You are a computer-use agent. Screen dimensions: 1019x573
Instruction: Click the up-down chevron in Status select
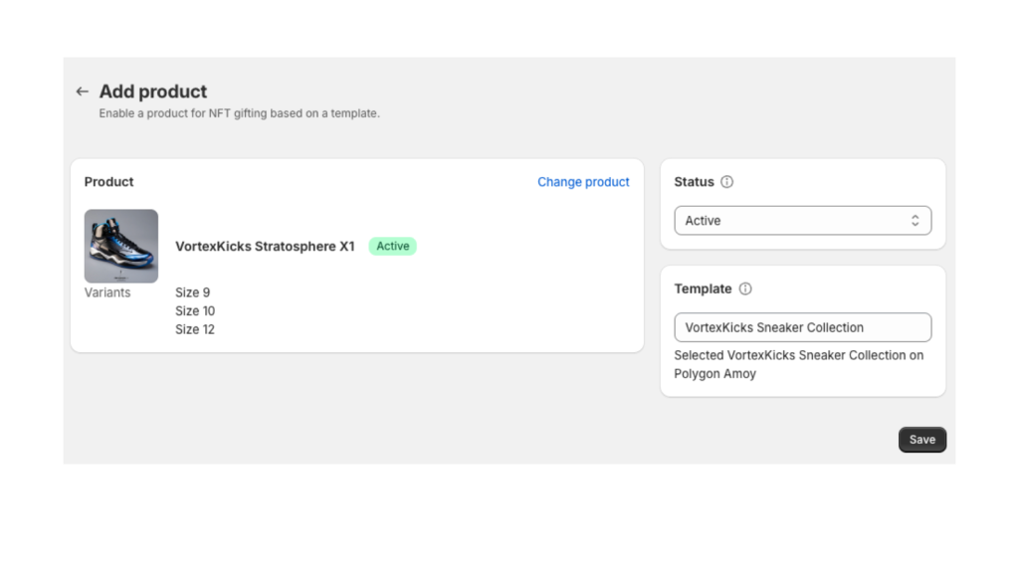click(915, 221)
